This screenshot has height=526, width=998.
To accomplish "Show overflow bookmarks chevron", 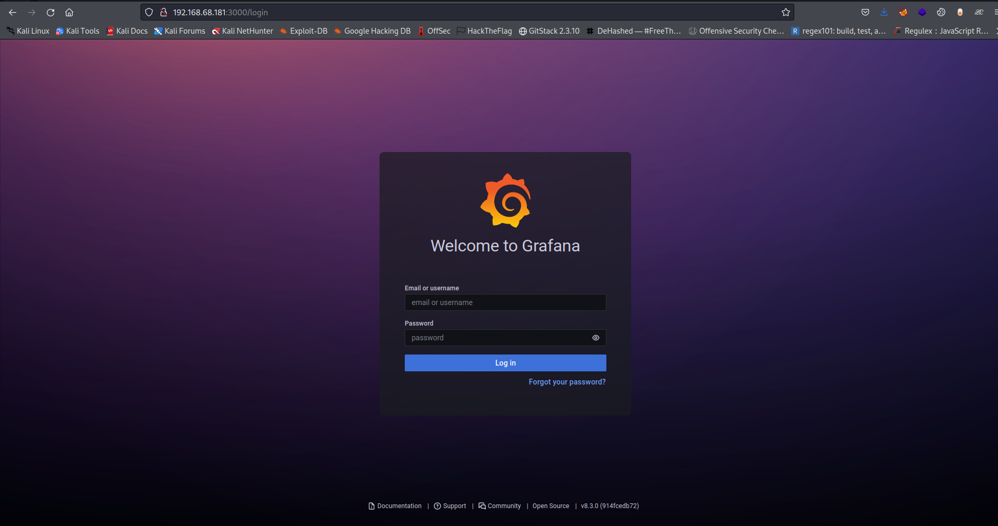I will [996, 31].
